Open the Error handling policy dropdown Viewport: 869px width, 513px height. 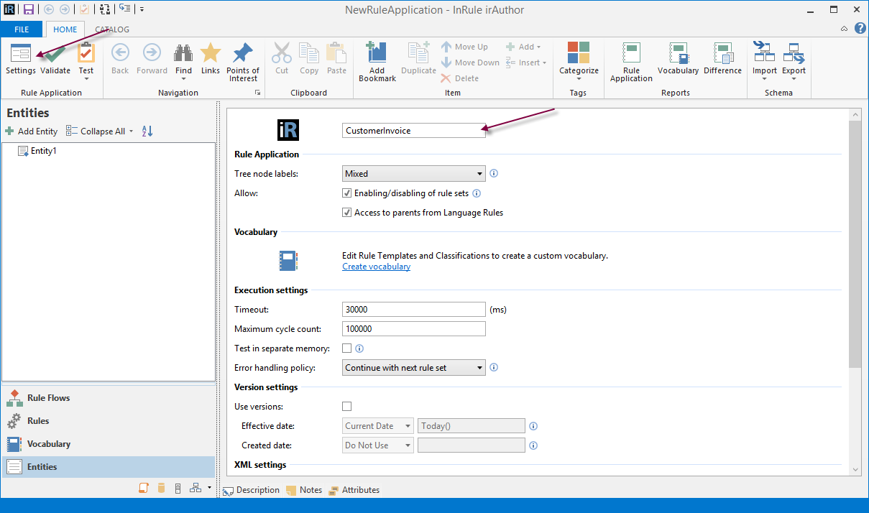(479, 368)
